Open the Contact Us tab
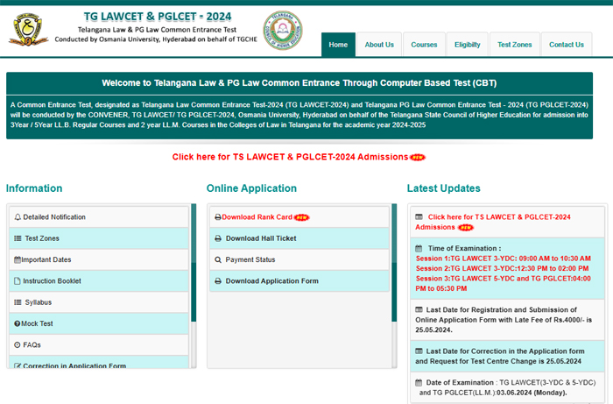 pyautogui.click(x=566, y=45)
